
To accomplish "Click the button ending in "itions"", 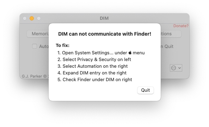I will 171,34.
